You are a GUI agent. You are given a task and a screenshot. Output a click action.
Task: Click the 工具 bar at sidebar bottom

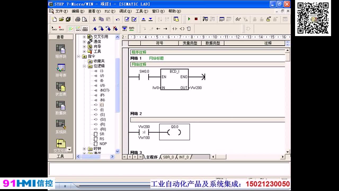(60, 157)
